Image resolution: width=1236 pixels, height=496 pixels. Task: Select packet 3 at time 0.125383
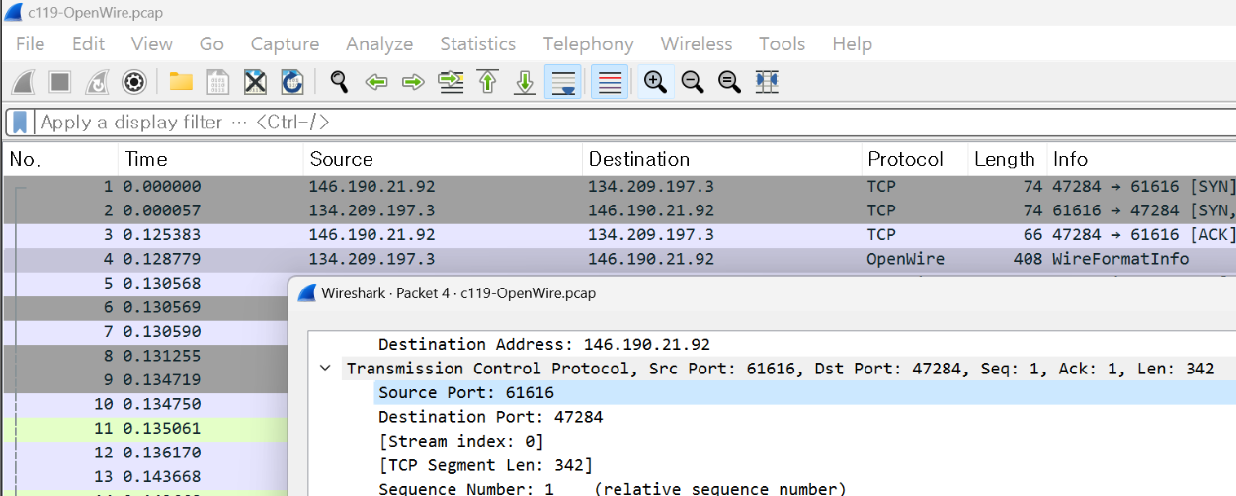pos(619,235)
